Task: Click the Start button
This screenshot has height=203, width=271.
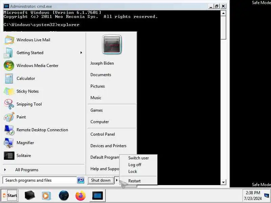Action: pyautogui.click(x=10, y=196)
